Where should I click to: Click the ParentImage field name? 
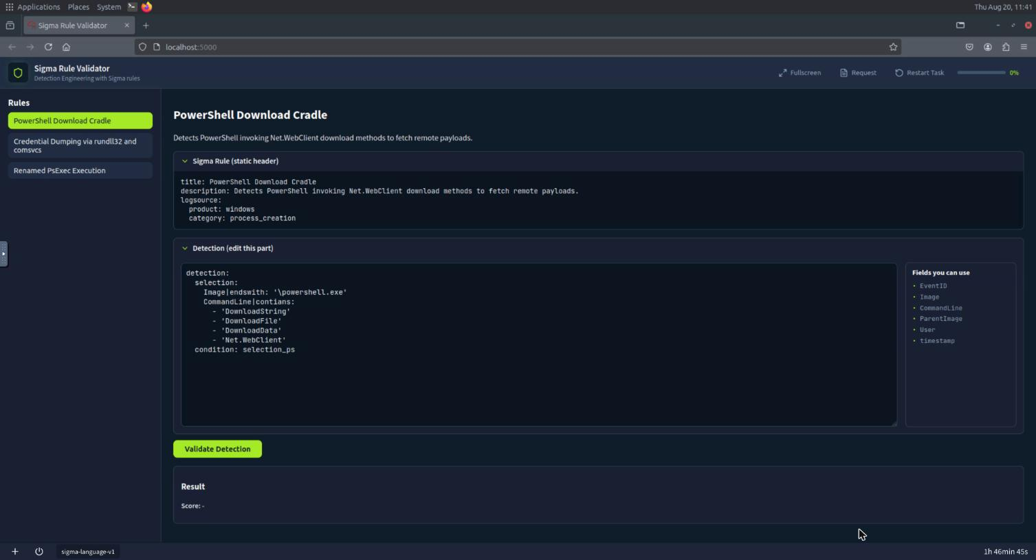(x=940, y=319)
